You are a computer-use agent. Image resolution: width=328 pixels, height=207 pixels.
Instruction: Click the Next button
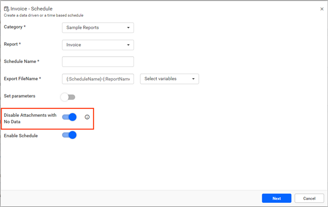[276, 198]
